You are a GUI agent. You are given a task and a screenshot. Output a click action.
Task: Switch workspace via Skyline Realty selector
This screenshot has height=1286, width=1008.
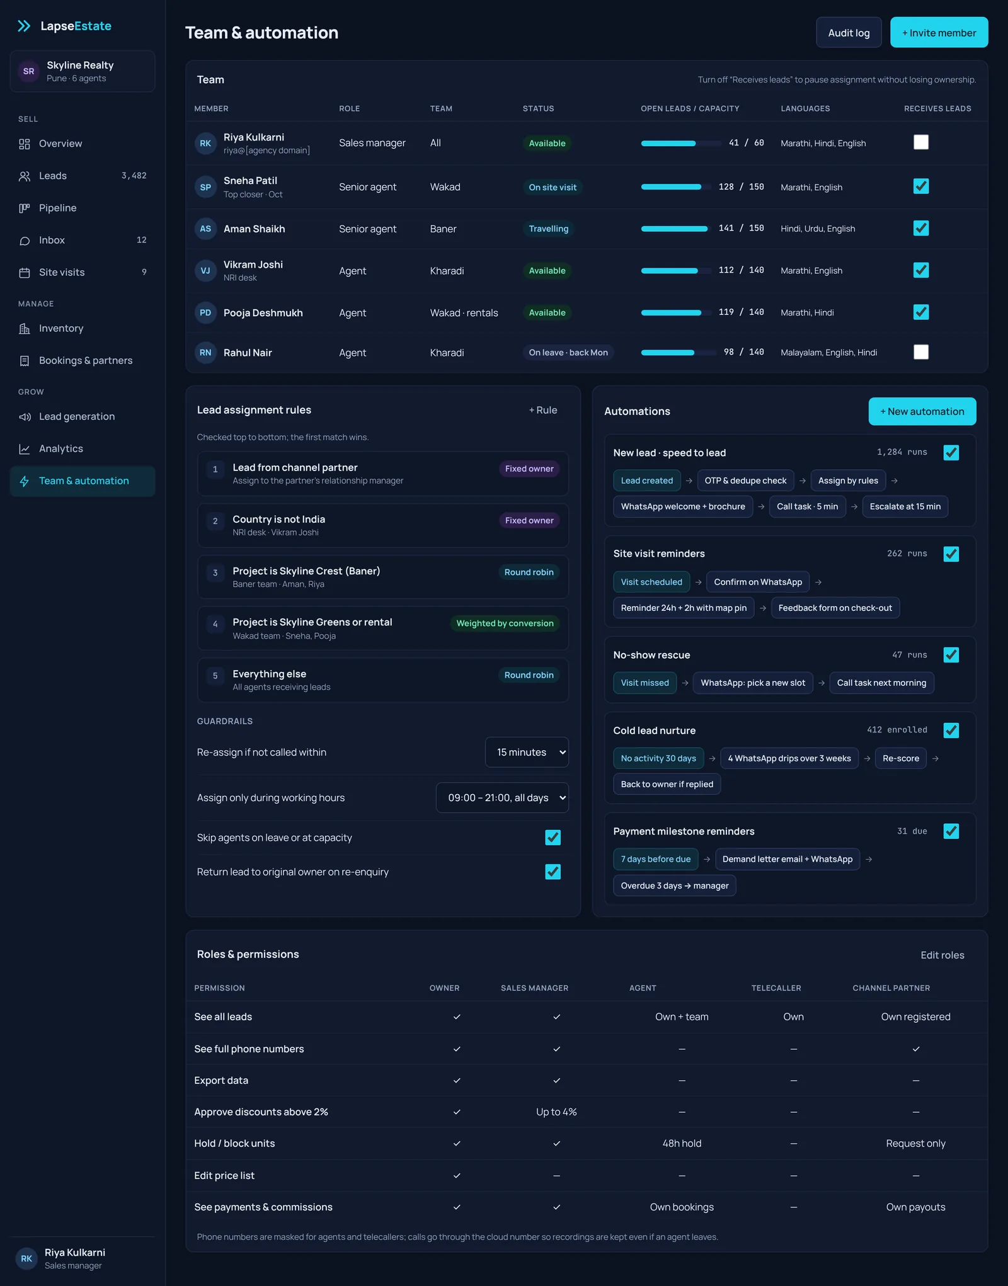(x=83, y=71)
